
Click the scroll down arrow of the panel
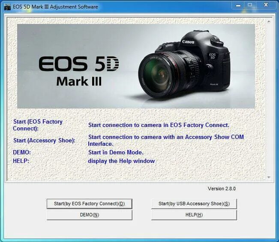tap(269, 177)
